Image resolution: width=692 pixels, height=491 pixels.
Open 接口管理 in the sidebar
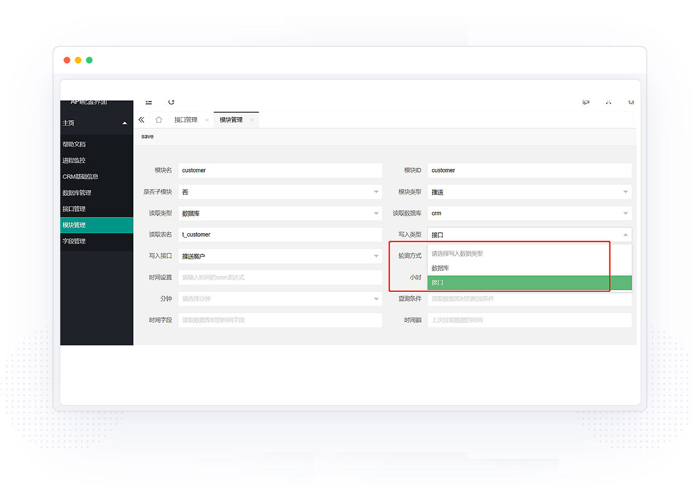click(97, 209)
